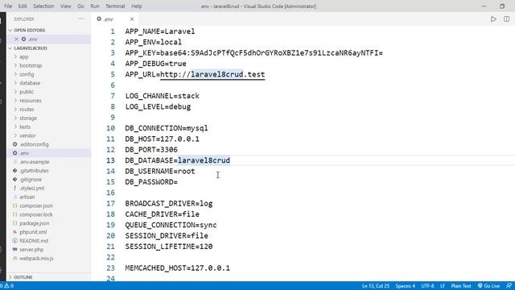Click the webpack.mix.js file icon
This screenshot has height=290, width=515.
click(x=14, y=259)
